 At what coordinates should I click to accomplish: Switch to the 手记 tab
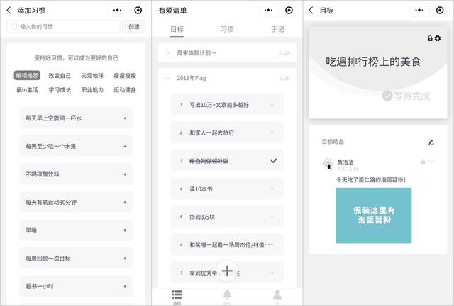[277, 29]
